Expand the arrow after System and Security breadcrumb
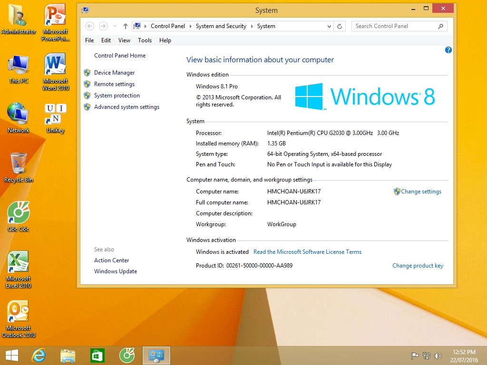 coord(252,27)
